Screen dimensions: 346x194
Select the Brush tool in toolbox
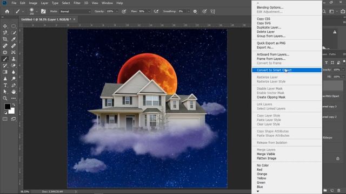[x=5, y=59]
